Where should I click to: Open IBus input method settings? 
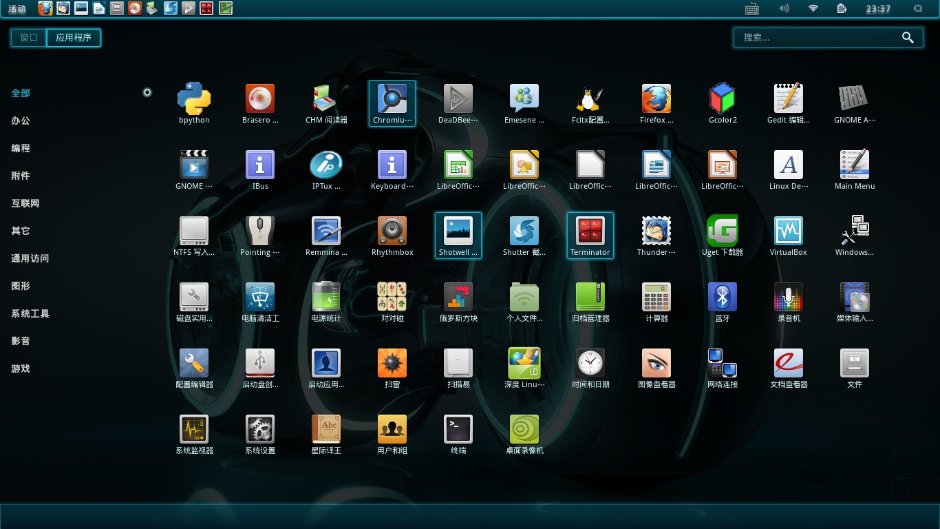[x=260, y=170]
